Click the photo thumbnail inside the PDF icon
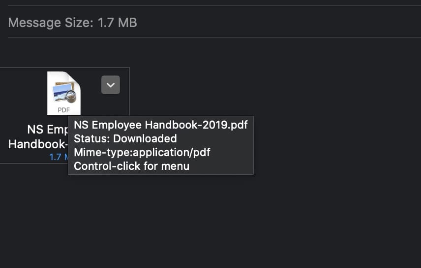 click(60, 92)
